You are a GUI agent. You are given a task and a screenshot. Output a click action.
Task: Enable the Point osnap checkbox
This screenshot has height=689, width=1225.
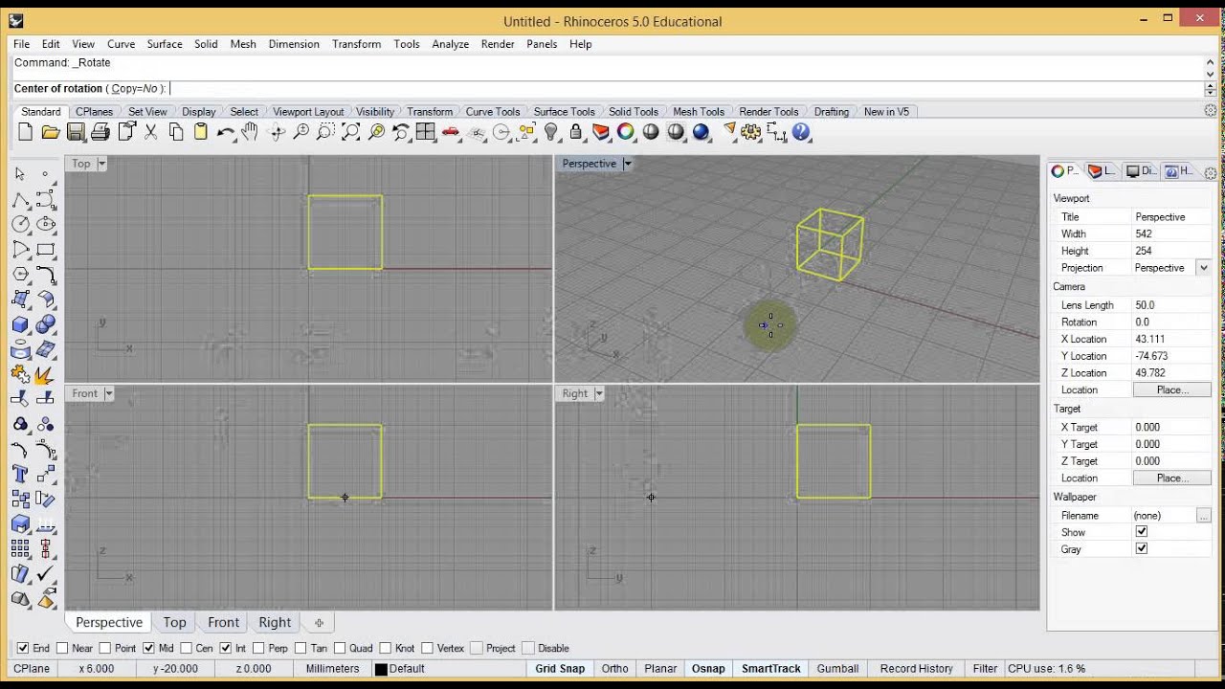[x=105, y=648]
